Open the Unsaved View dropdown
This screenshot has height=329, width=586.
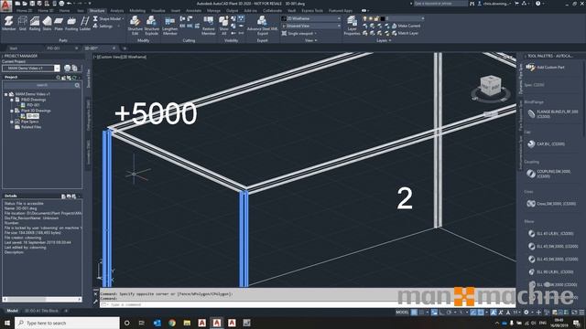311,27
